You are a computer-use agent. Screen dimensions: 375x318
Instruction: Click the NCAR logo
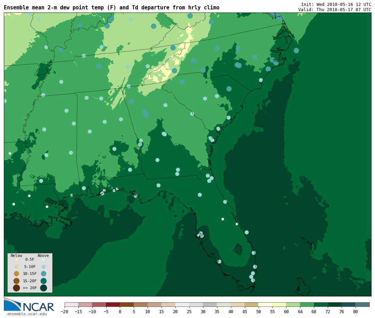pyautogui.click(x=29, y=304)
